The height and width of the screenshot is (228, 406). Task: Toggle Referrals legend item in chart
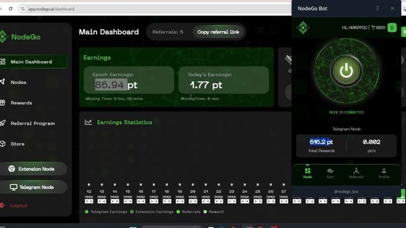[188, 212]
